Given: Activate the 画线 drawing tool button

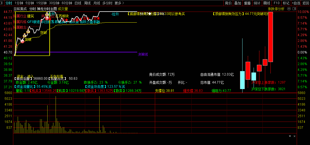Looking at the screenshot, I should pyautogui.click(x=267, y=3).
